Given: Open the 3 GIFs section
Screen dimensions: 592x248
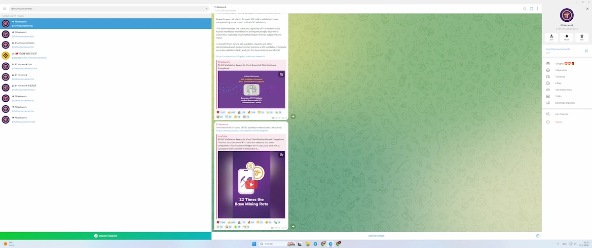Looking at the screenshot, I should pos(567,96).
